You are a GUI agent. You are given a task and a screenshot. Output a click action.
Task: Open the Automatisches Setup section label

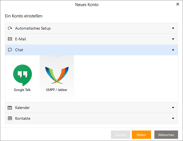(33, 28)
